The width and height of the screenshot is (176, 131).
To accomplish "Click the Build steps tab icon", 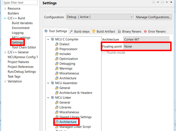I will click(x=71, y=31).
